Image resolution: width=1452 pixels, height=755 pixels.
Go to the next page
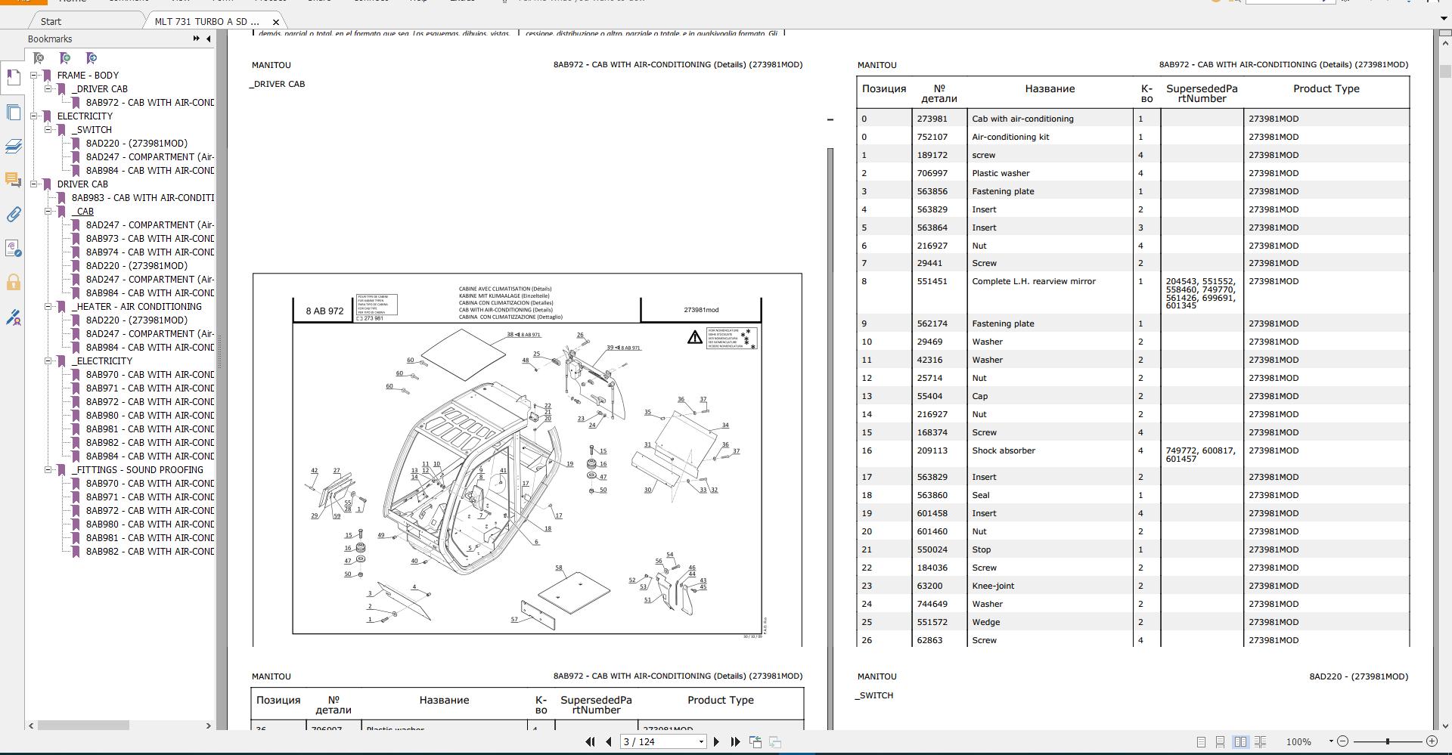pyautogui.click(x=717, y=742)
